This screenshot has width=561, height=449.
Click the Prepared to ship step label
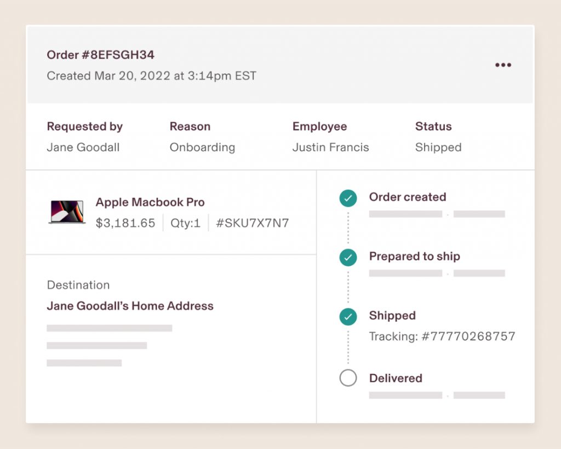(415, 257)
